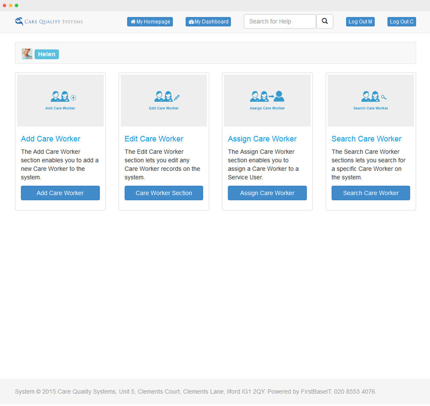This screenshot has height=406, width=430.
Task: Follow the Assign Care Worker heading link
Action: 262,139
